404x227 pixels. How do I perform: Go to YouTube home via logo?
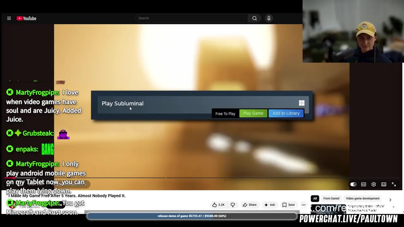pyautogui.click(x=27, y=18)
